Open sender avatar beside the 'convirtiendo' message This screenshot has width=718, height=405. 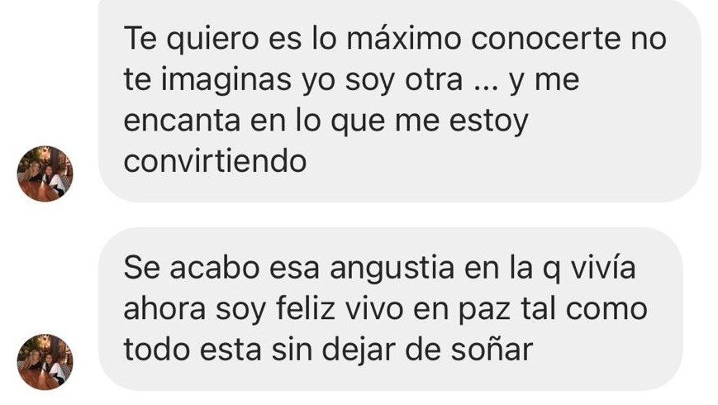(45, 174)
